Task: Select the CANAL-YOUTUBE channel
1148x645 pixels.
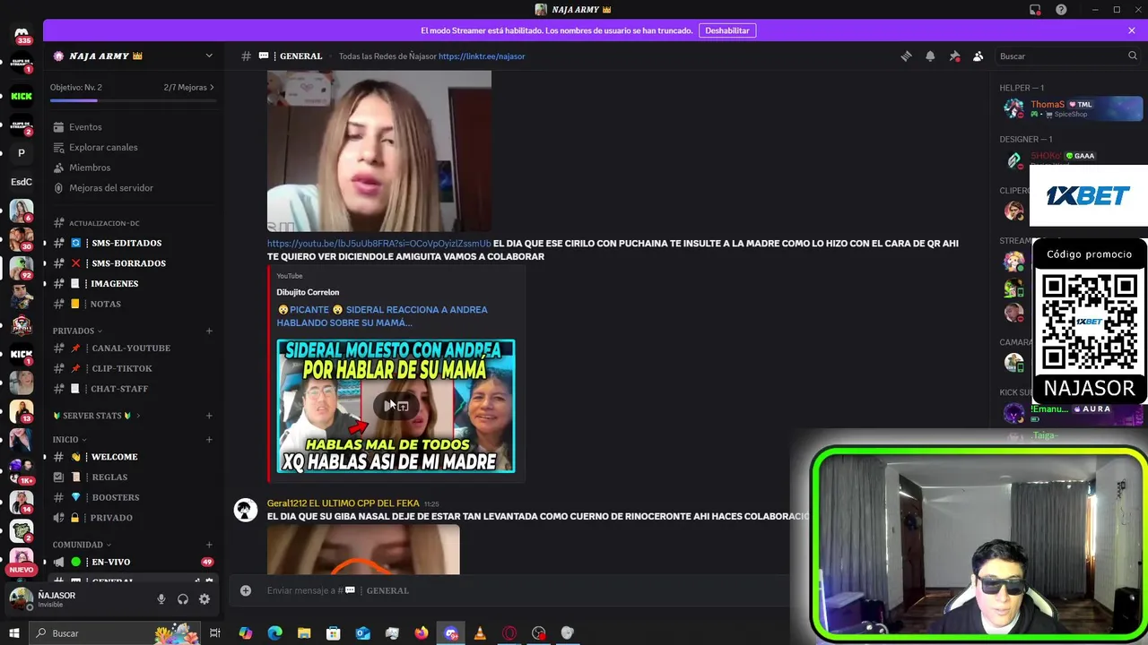Action: (134, 348)
